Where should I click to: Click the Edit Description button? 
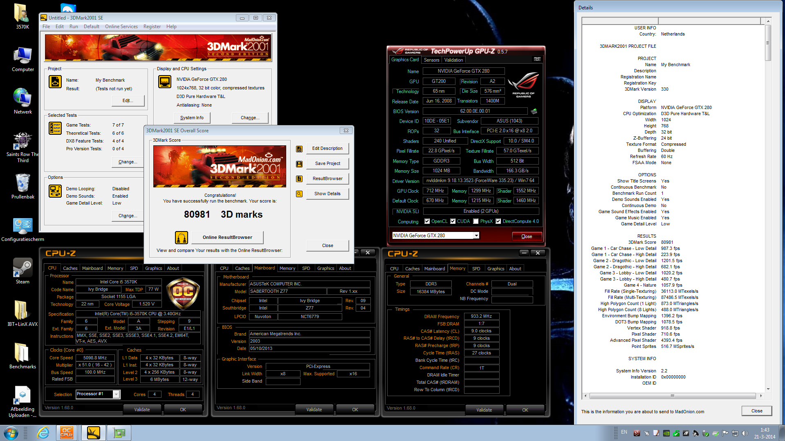pos(327,149)
